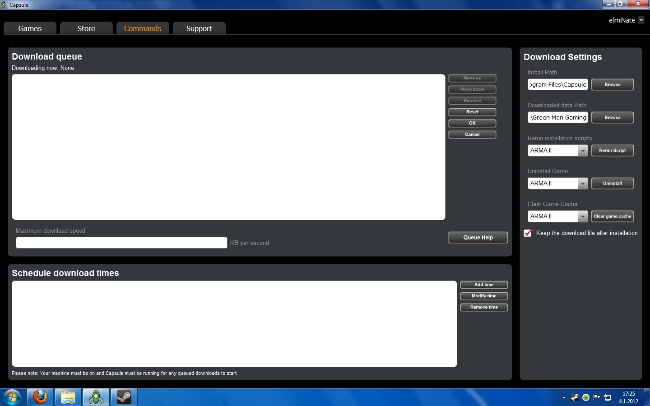Open the Uninstall Game dropdown list
Screen dimensions: 650x406
(x=583, y=184)
